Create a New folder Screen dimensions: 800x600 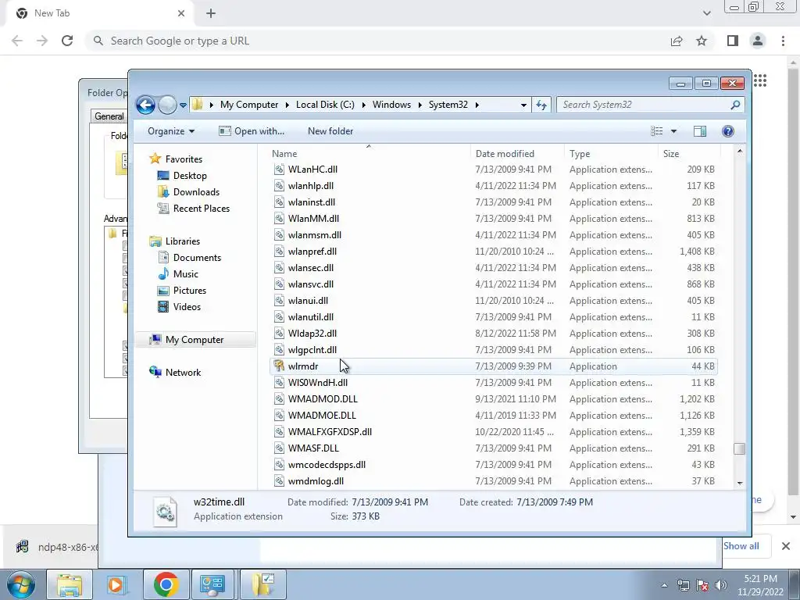pos(330,131)
